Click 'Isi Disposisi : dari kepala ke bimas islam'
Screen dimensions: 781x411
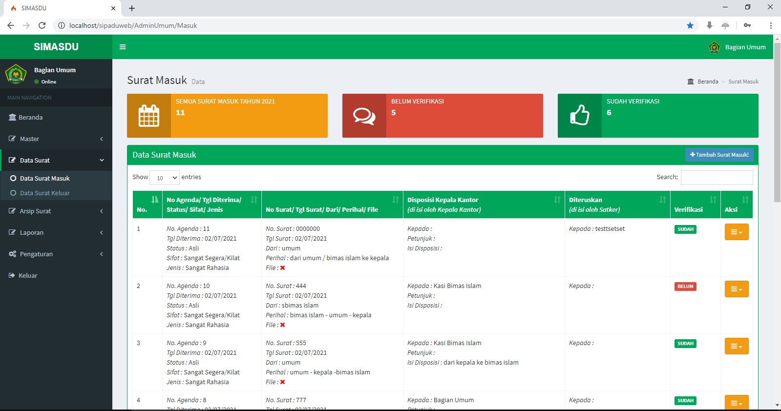pyautogui.click(x=463, y=362)
